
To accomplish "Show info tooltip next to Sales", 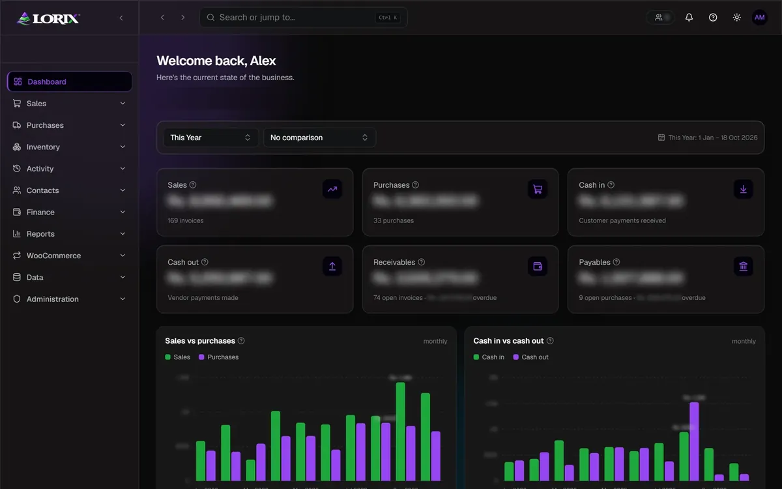I will pyautogui.click(x=193, y=185).
